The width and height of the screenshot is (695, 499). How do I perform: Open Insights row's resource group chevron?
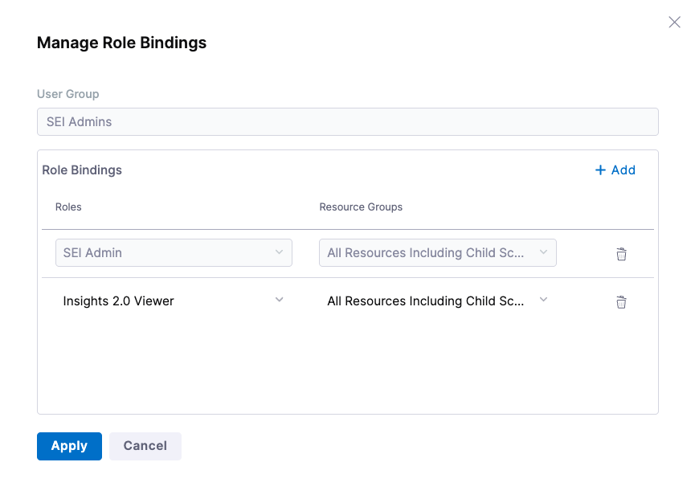click(x=543, y=300)
